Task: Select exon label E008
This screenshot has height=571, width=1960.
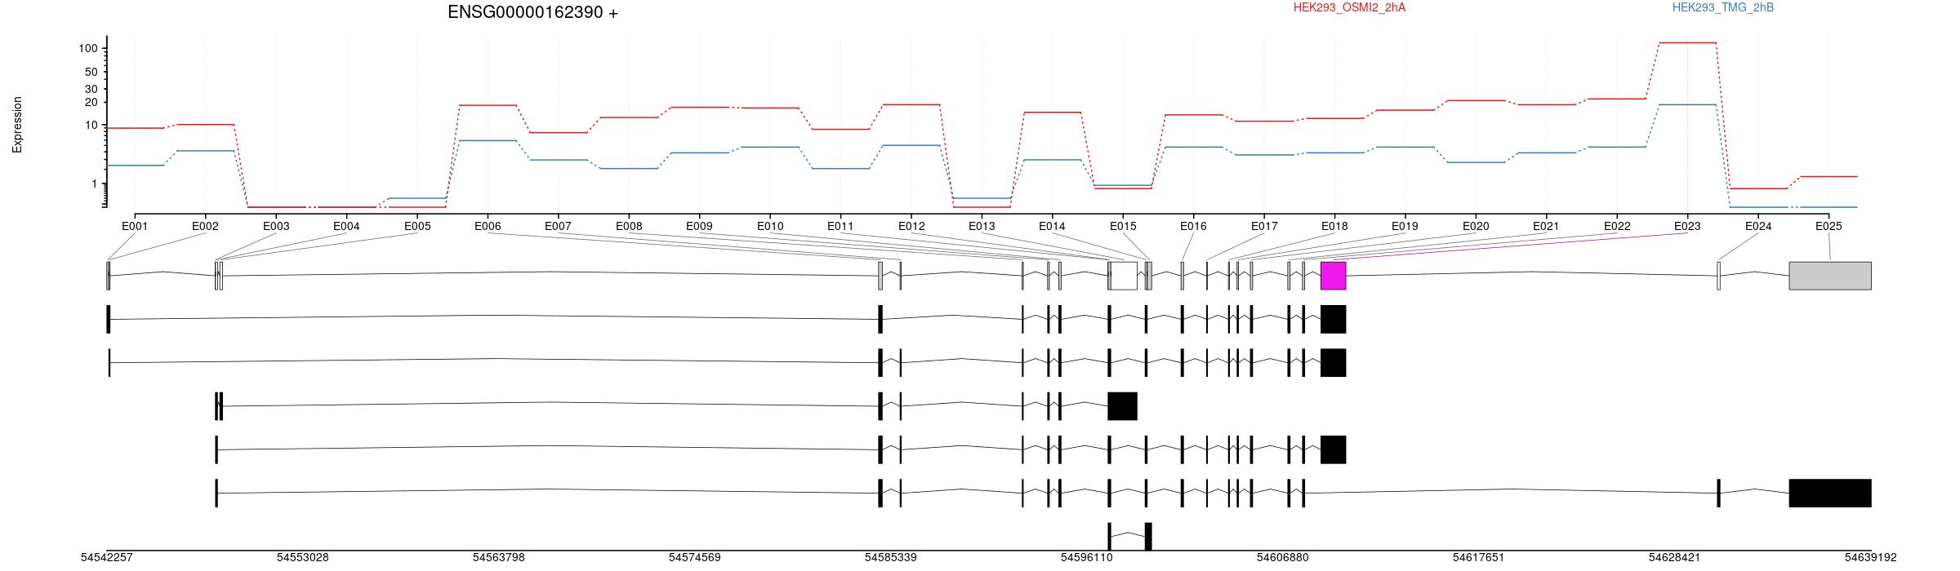Action: click(x=629, y=226)
